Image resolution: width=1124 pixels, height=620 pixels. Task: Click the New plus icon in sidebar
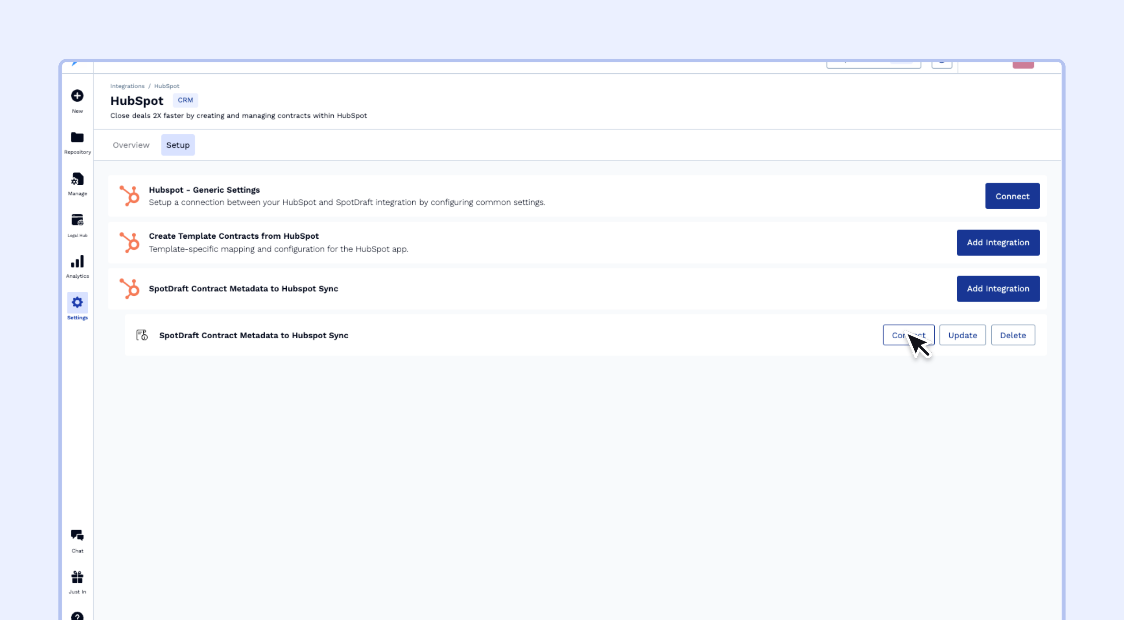pyautogui.click(x=77, y=96)
